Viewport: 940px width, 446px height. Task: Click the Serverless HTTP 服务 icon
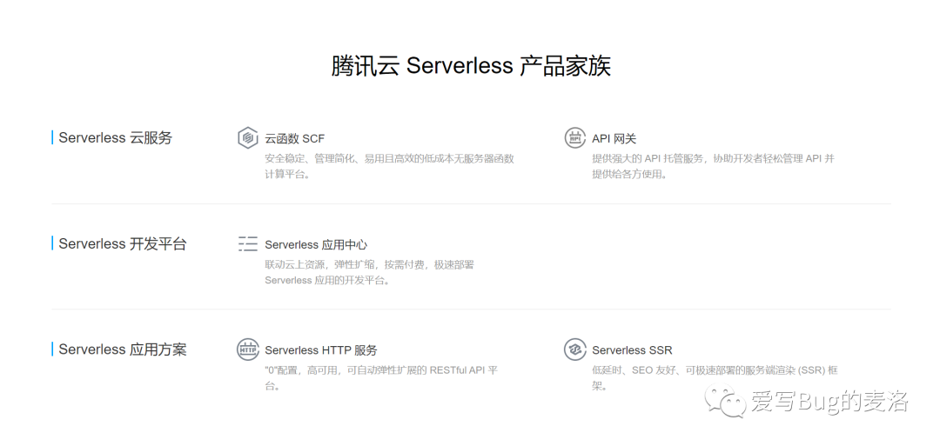tap(247, 349)
